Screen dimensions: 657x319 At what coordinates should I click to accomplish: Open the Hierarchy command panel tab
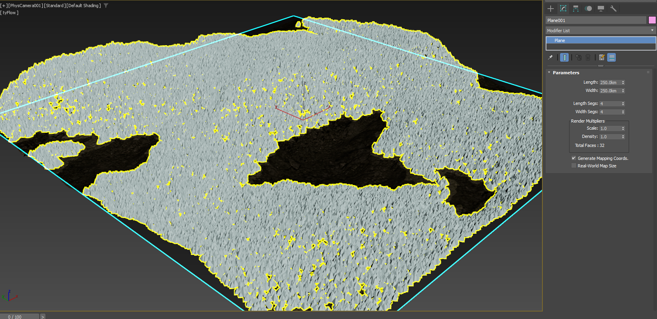click(x=576, y=9)
